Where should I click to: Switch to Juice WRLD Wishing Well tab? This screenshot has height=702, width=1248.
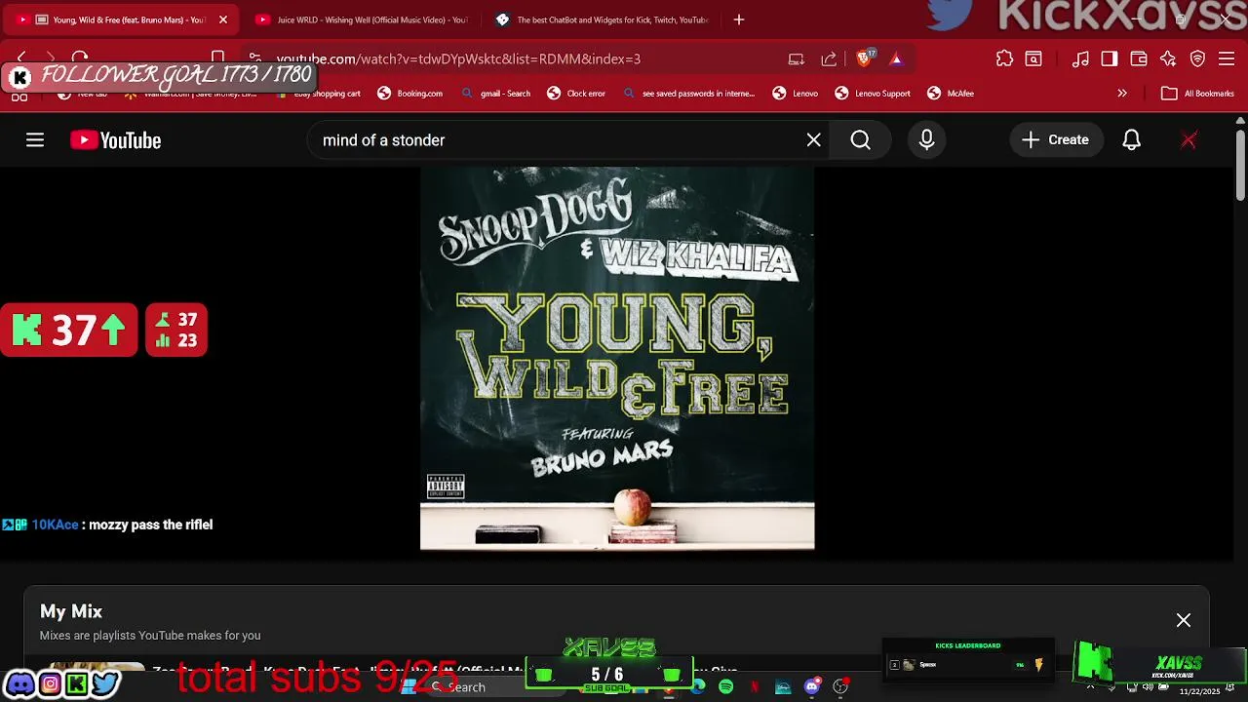pyautogui.click(x=361, y=19)
